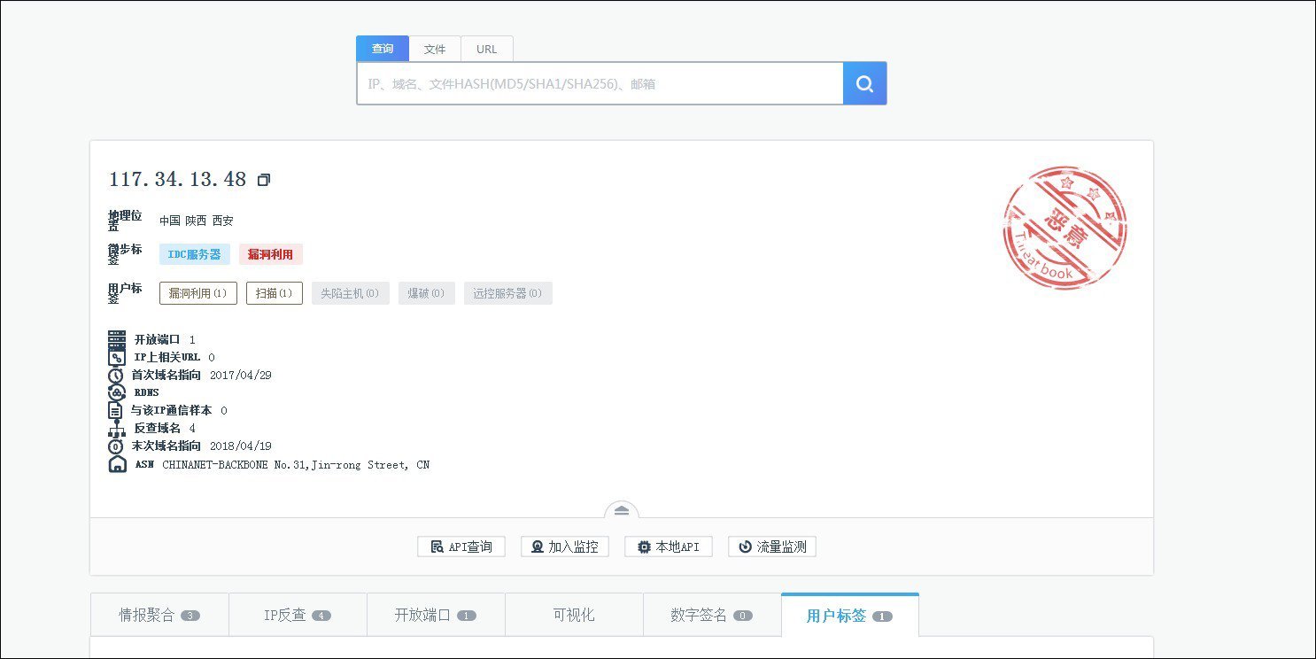Click the ASN house icon
The width and height of the screenshot is (1316, 659).
click(x=117, y=464)
